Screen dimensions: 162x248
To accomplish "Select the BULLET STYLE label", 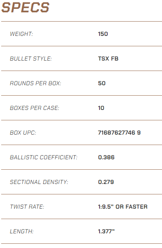I will click(31, 59).
